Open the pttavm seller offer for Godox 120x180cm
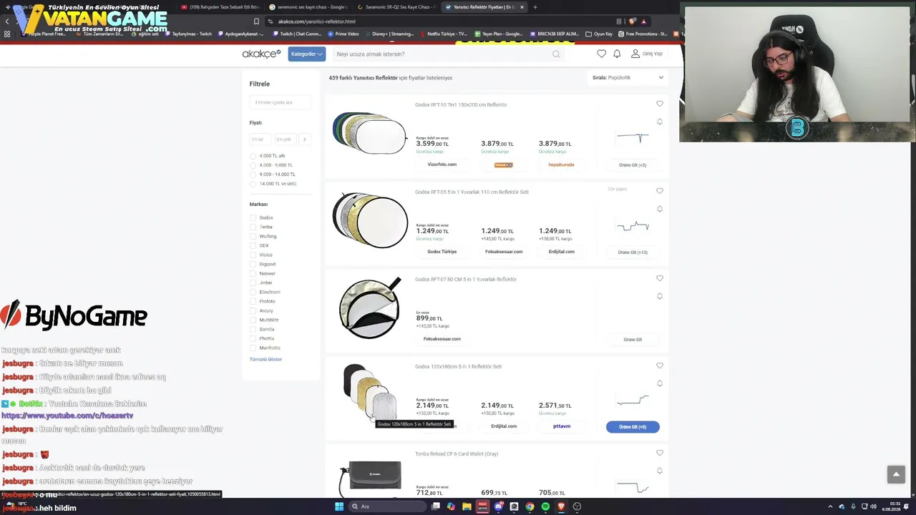This screenshot has height=515, width=916. (x=562, y=426)
